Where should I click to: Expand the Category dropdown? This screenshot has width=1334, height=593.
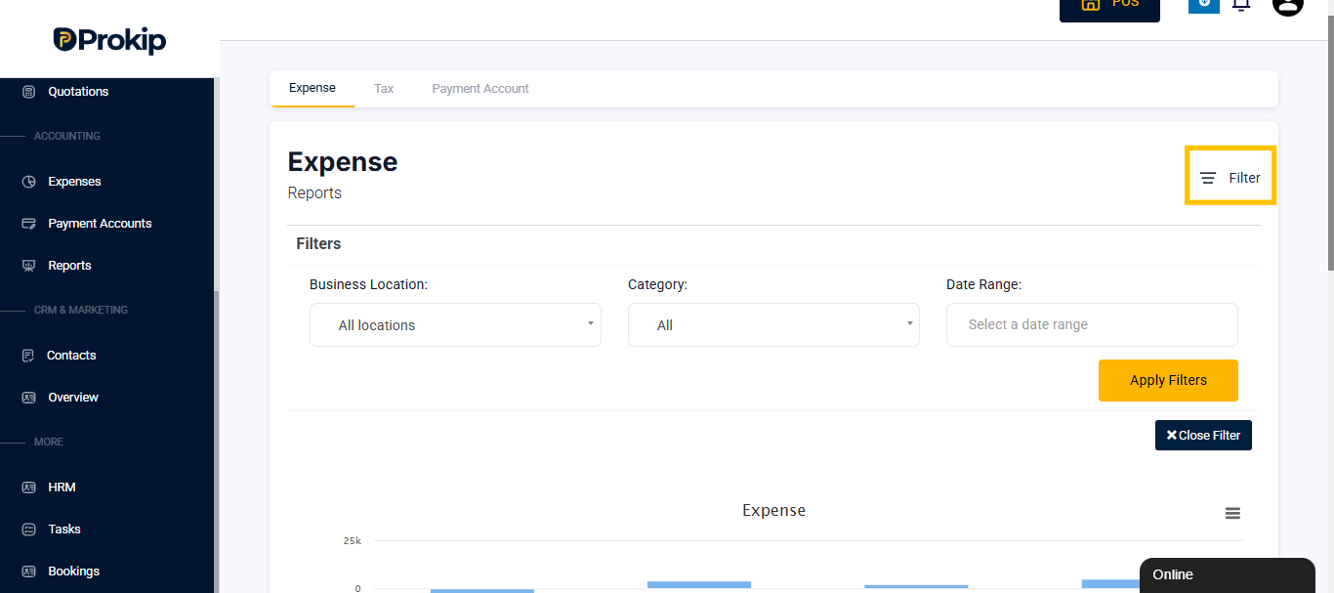pyautogui.click(x=773, y=325)
